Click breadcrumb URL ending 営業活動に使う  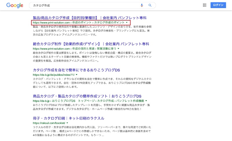coord(75,49)
